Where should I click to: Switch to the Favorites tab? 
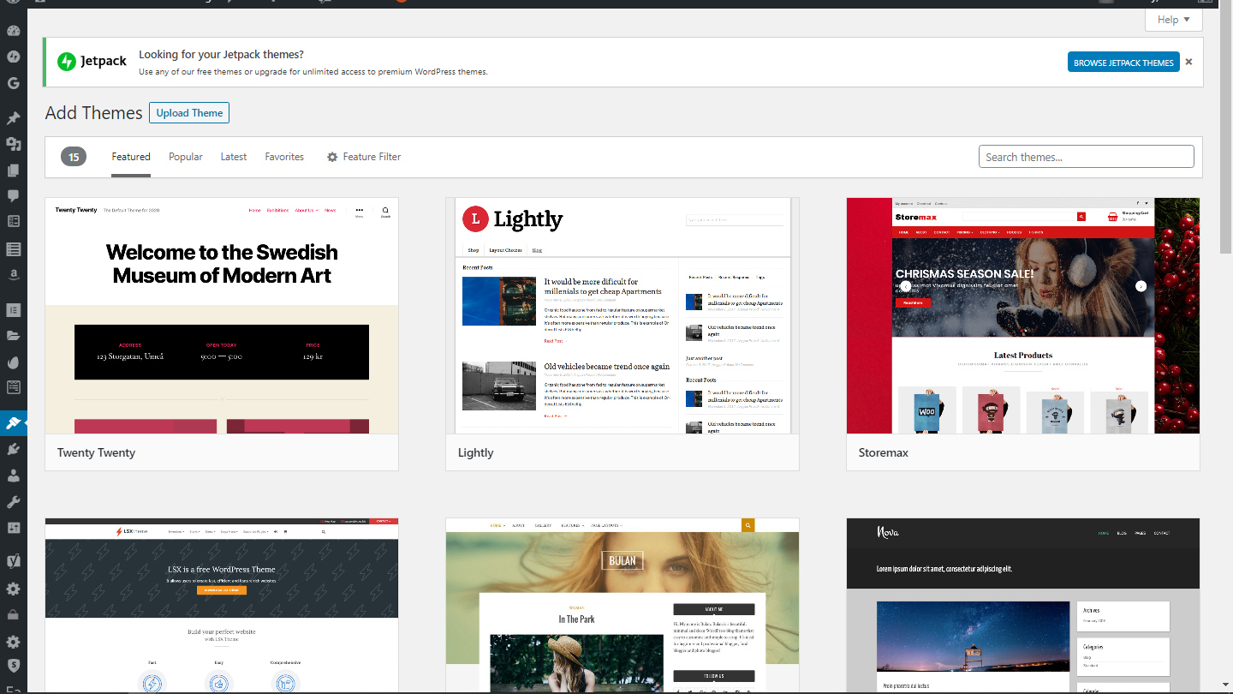[284, 157]
